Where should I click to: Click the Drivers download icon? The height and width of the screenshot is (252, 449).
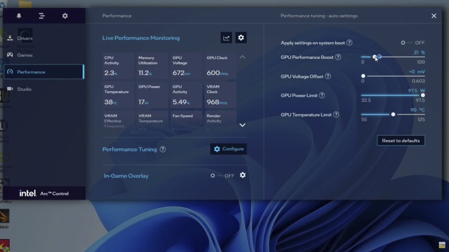pos(10,38)
